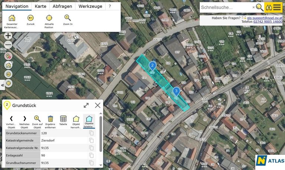The height and width of the screenshot is (170, 285).
Task: Select the Zoom In magnifier tool
Action: 68,18
